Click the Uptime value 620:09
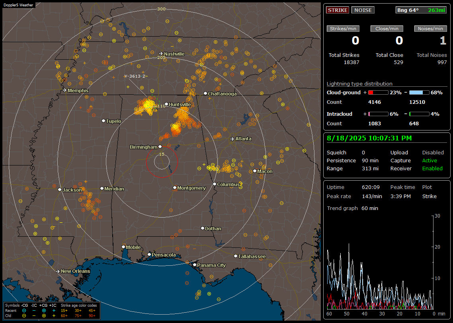This screenshot has height=323, width=453. (371, 187)
